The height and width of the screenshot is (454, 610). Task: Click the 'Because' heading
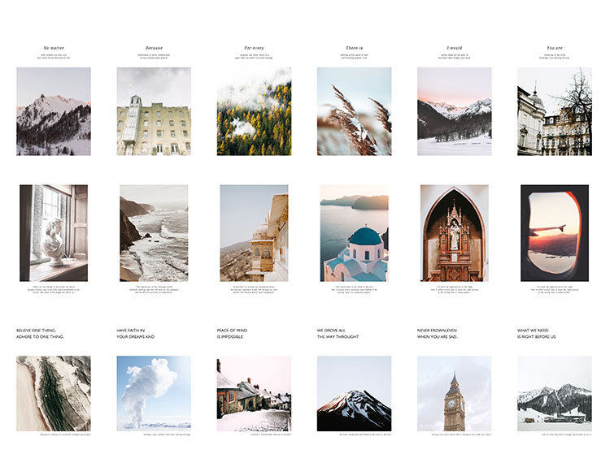(154, 48)
